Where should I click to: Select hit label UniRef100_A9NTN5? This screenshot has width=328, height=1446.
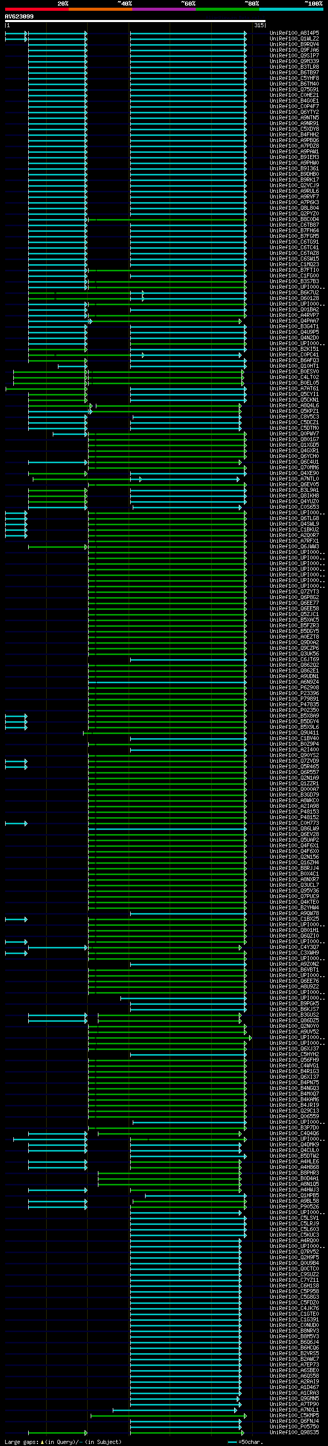tap(294, 117)
